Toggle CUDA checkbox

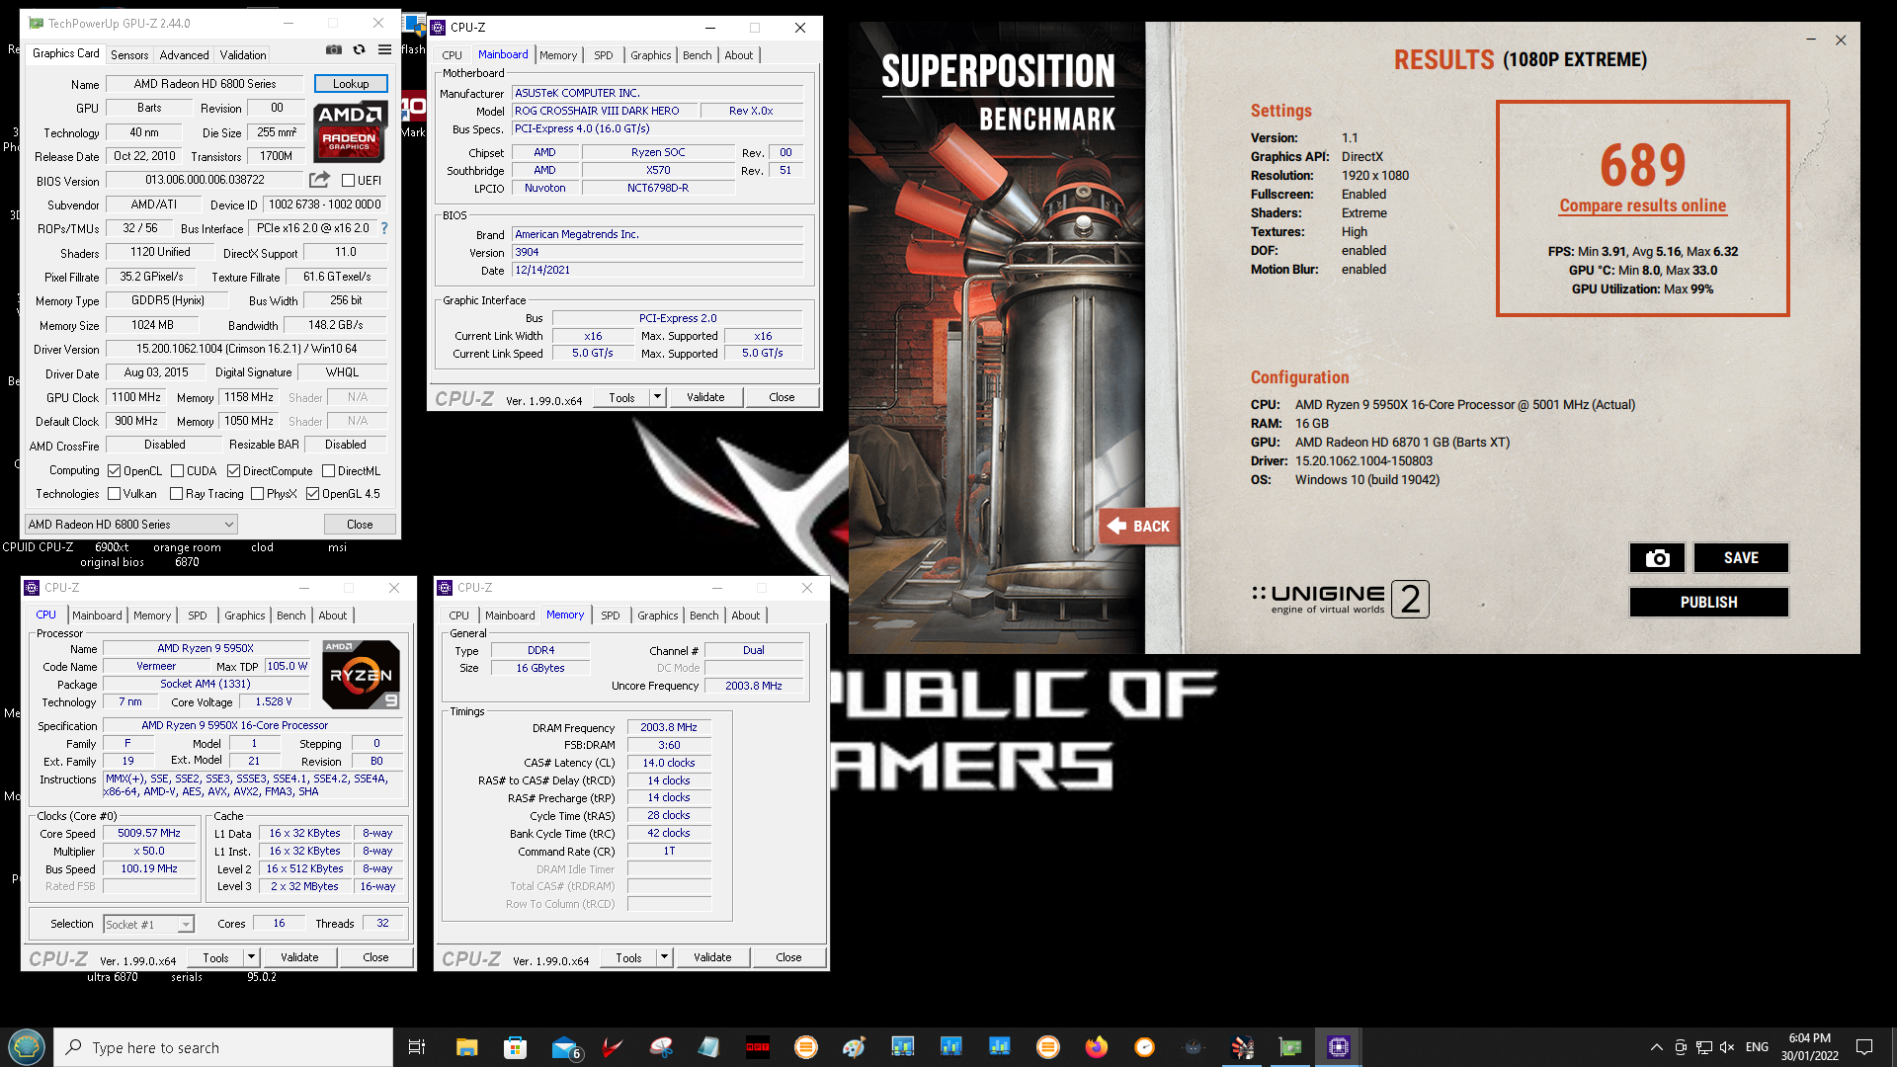coord(177,471)
